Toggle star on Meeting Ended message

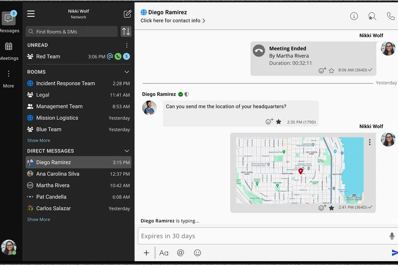(x=331, y=71)
